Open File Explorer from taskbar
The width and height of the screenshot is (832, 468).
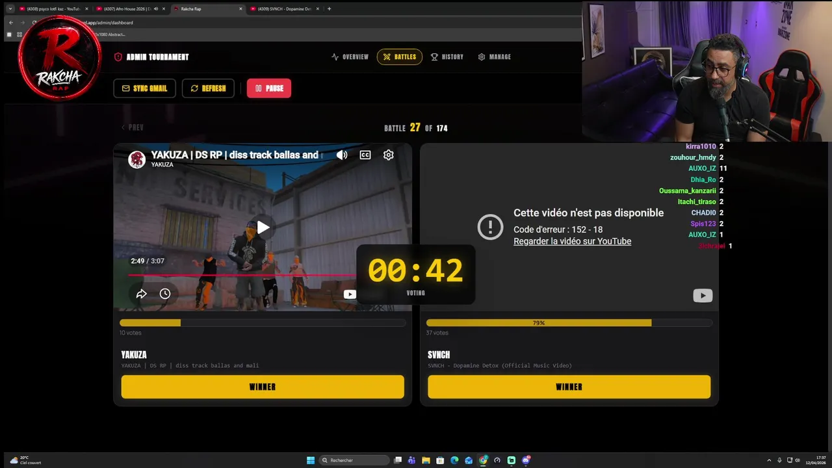click(426, 460)
